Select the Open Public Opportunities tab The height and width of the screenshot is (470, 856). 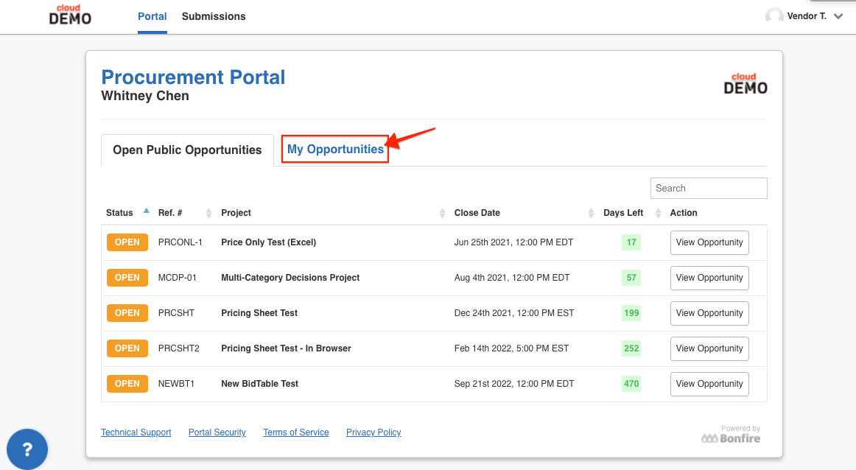(x=187, y=150)
